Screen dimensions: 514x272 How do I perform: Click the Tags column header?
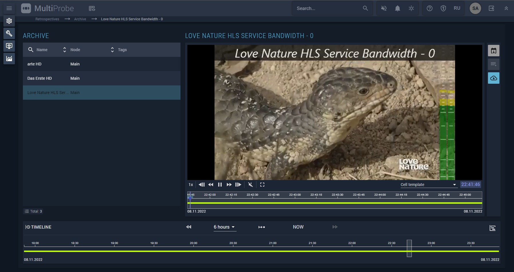click(x=122, y=50)
